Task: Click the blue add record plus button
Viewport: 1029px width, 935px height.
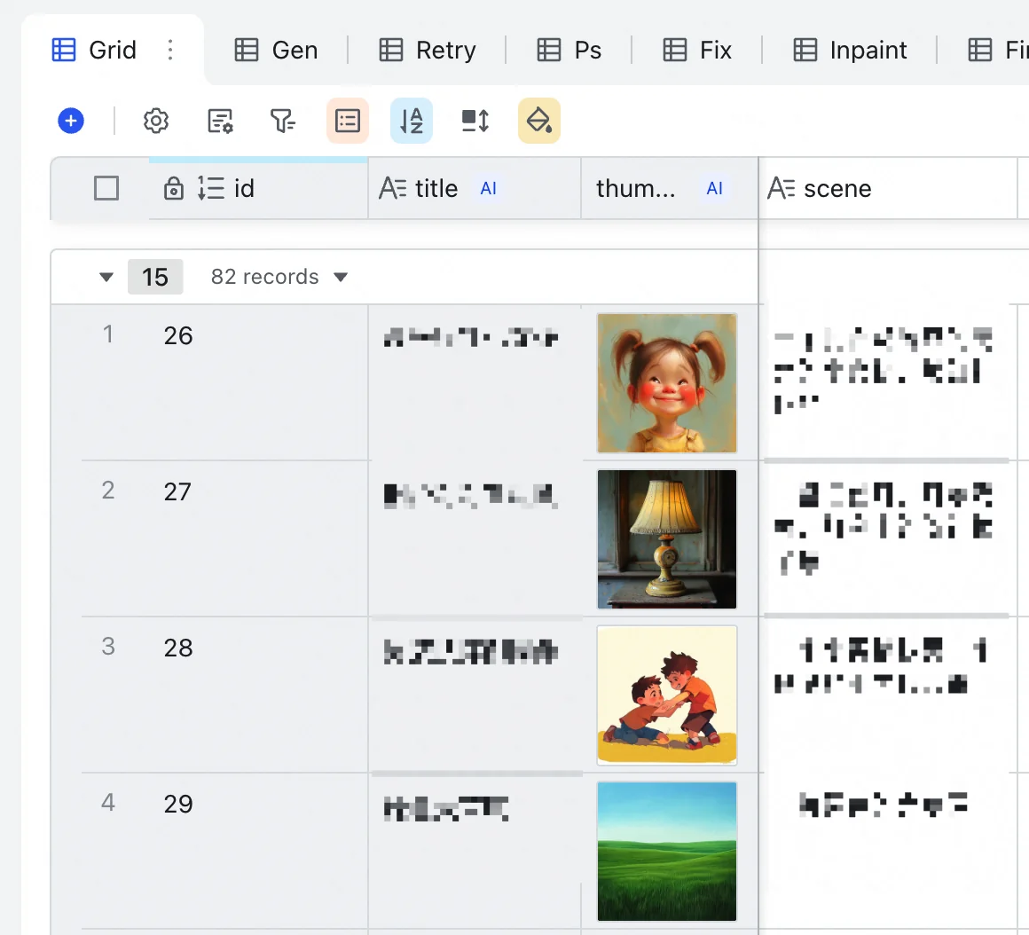Action: pos(71,121)
